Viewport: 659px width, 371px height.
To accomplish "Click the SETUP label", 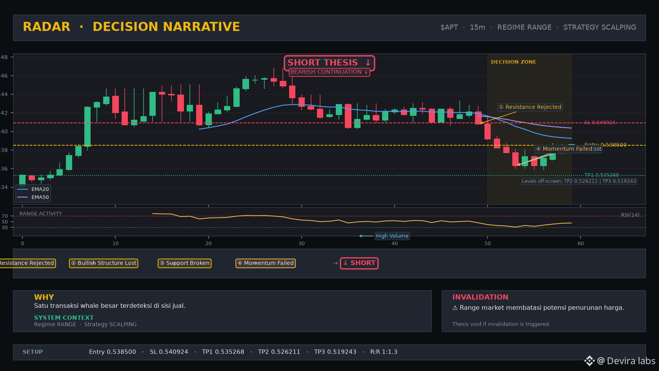I will [33, 352].
